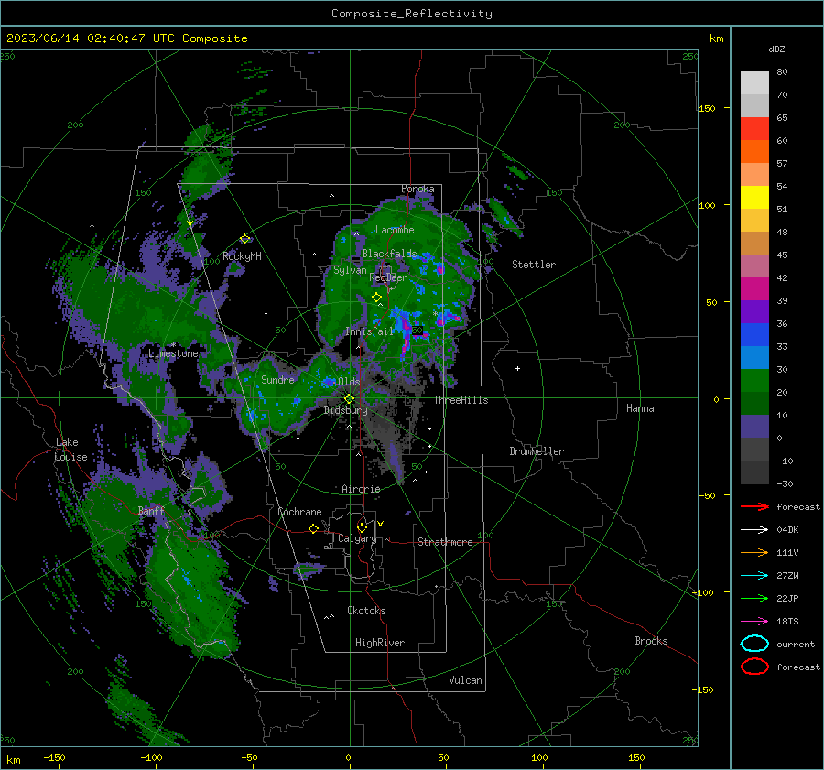
Task: Click the magenta 18TS arrow in legend
Action: click(754, 622)
